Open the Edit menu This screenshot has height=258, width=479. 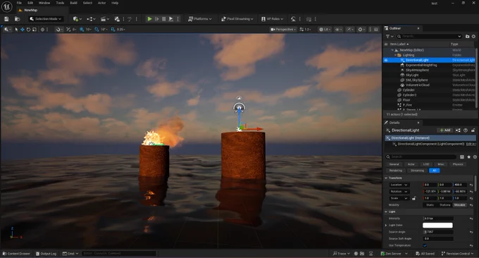30,3
